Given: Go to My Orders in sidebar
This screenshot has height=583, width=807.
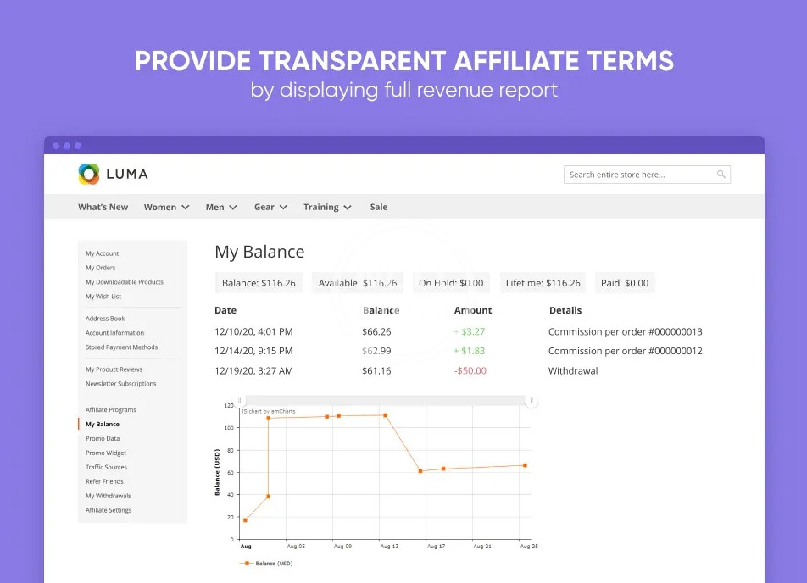Looking at the screenshot, I should (x=101, y=268).
